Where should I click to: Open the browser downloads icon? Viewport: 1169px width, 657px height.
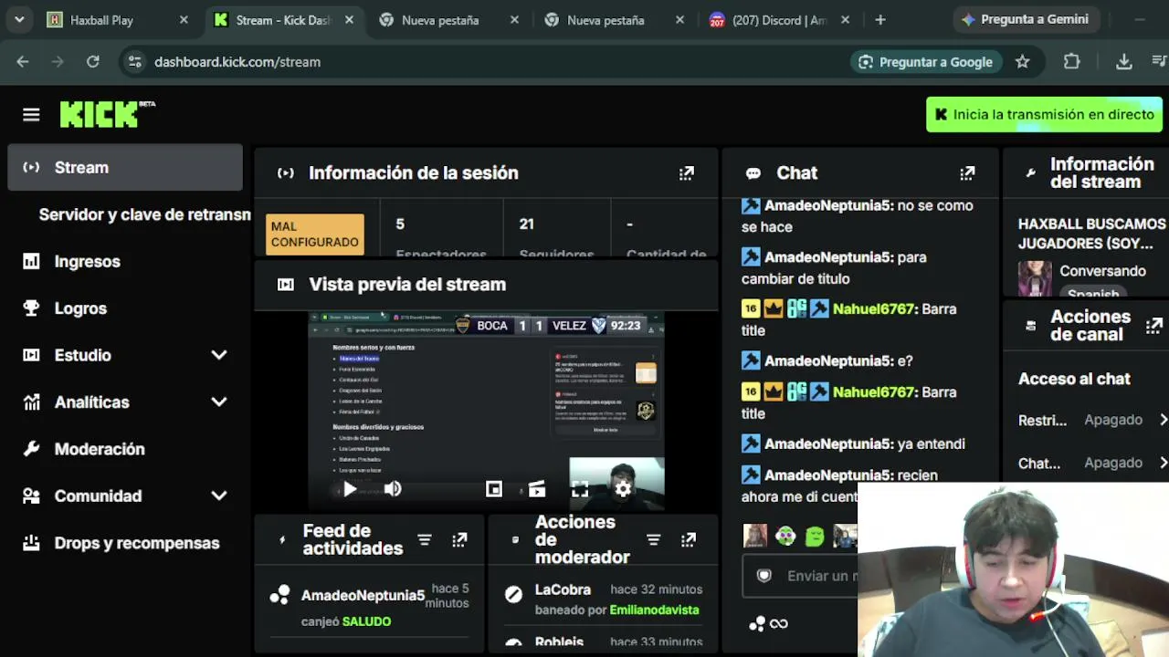1124,62
